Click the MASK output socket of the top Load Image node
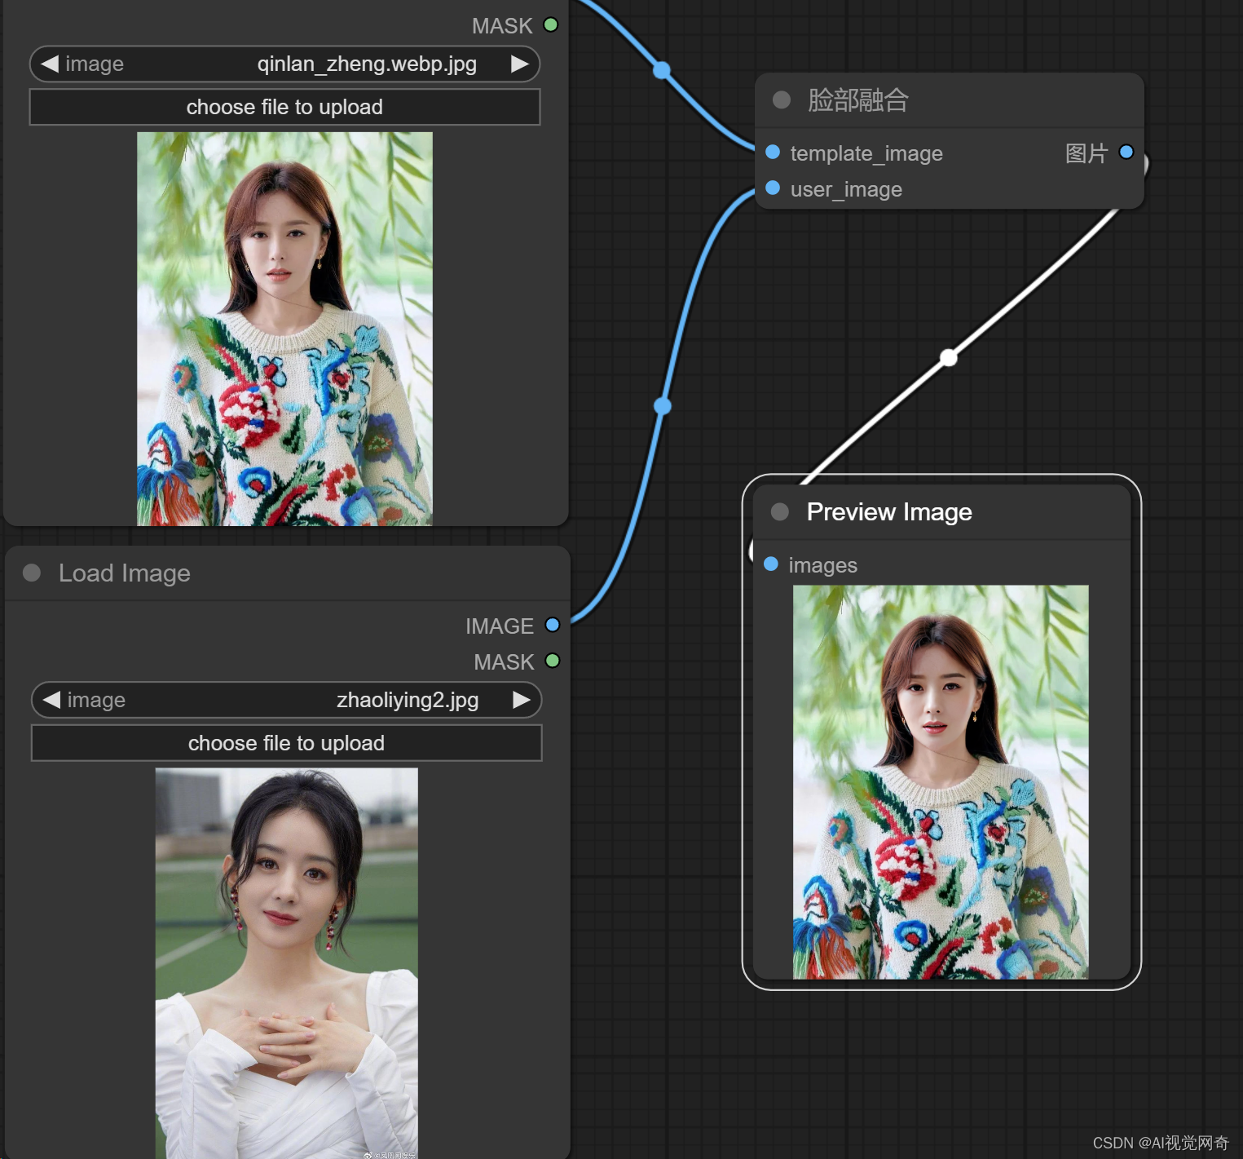Image resolution: width=1243 pixels, height=1159 pixels. [551, 24]
